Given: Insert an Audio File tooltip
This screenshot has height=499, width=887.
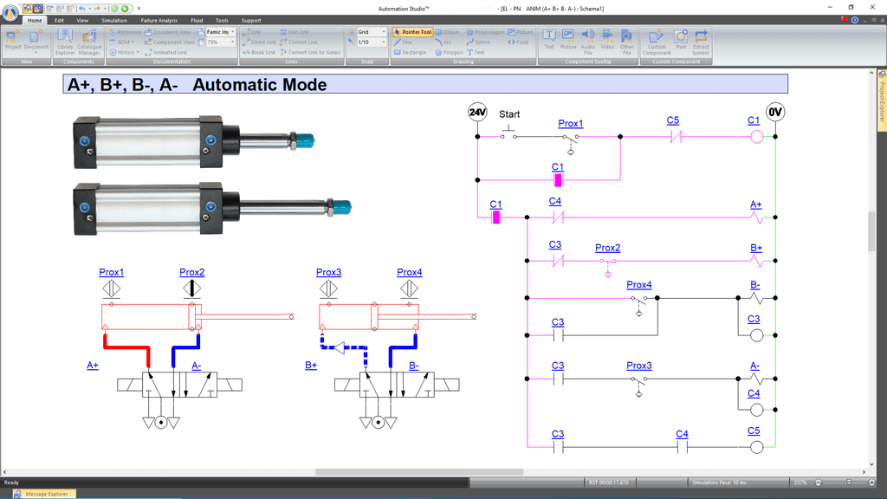Looking at the screenshot, I should [x=587, y=40].
